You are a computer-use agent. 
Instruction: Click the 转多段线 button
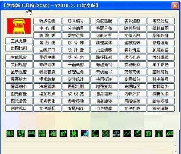(x=47, y=21)
